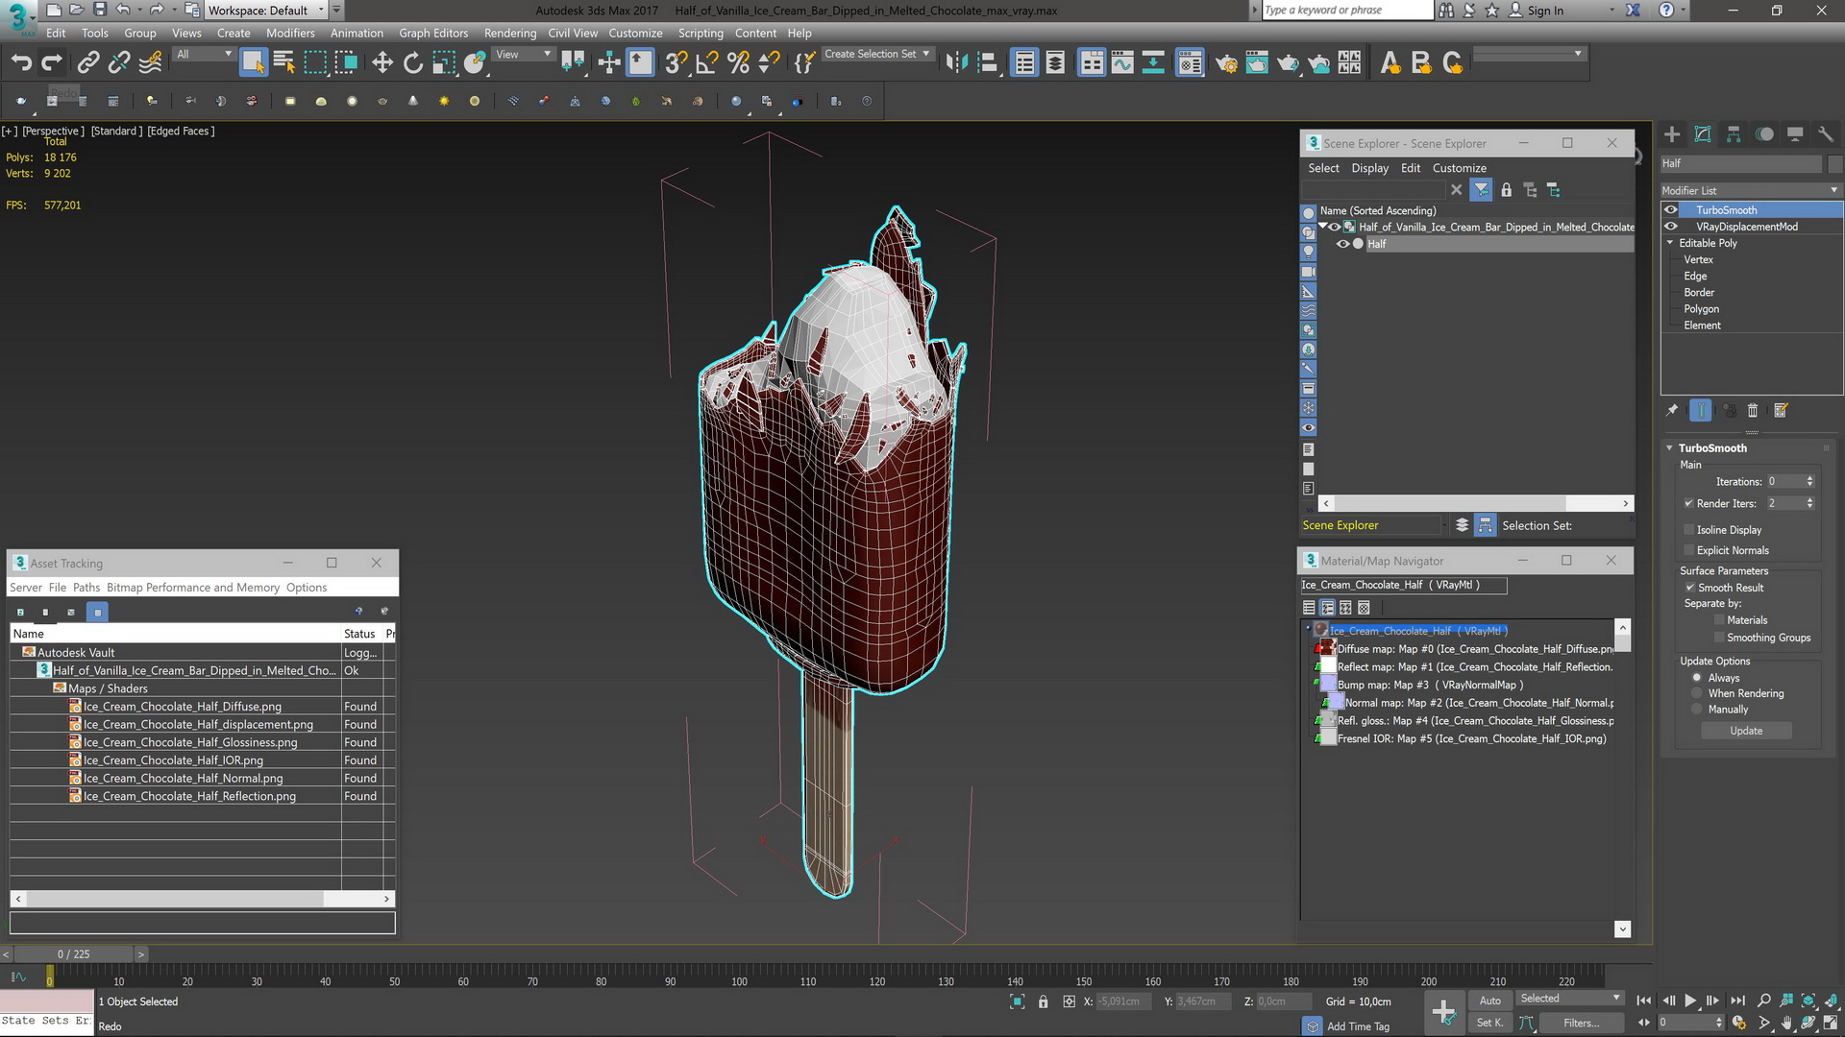
Task: Click Add Time Tag label
Action: click(1358, 1026)
